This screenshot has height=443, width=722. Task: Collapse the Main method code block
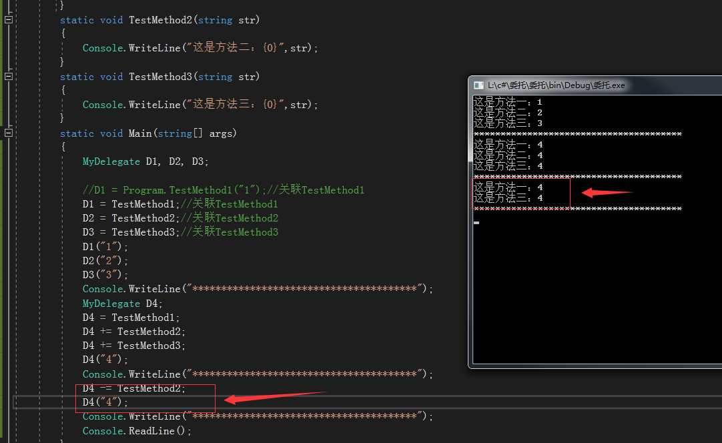[9, 133]
